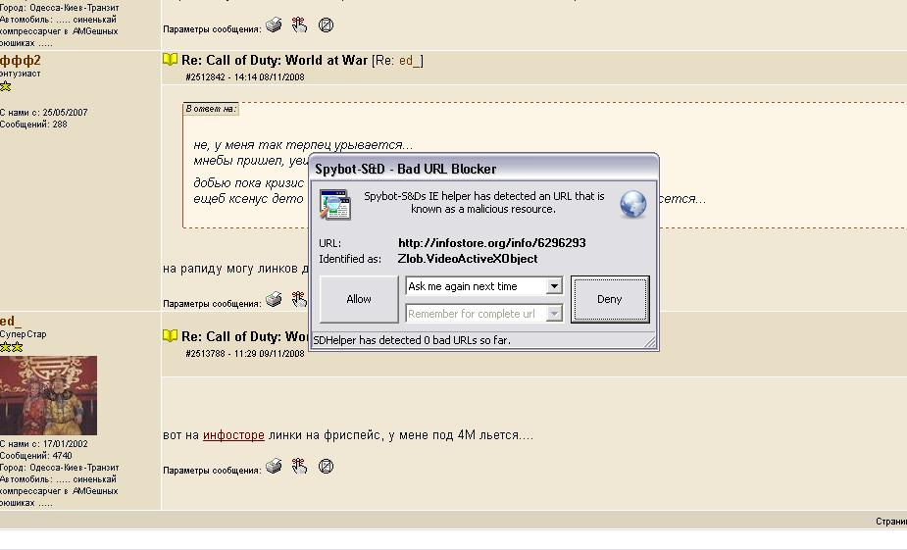Deny the malicious URL in Spybot dialog
The width and height of the screenshot is (907, 550).
tap(609, 299)
